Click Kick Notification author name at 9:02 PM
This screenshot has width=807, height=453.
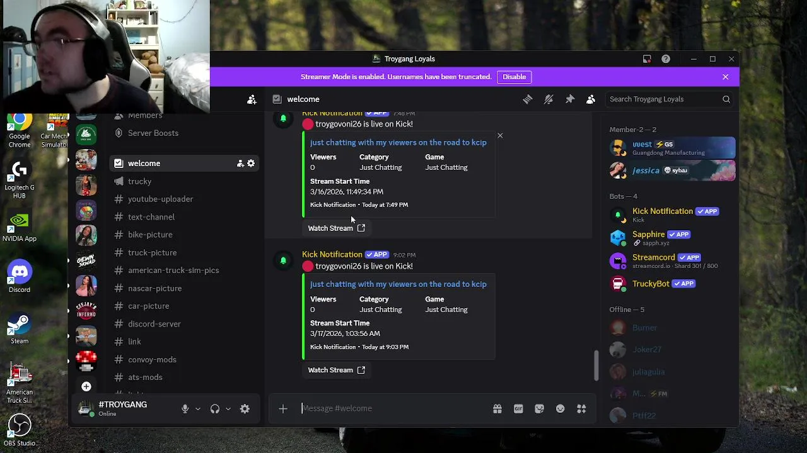pos(332,255)
